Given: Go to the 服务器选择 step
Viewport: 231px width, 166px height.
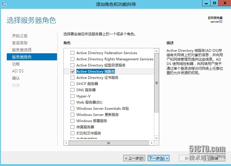Looking at the screenshot, I should point(22,50).
